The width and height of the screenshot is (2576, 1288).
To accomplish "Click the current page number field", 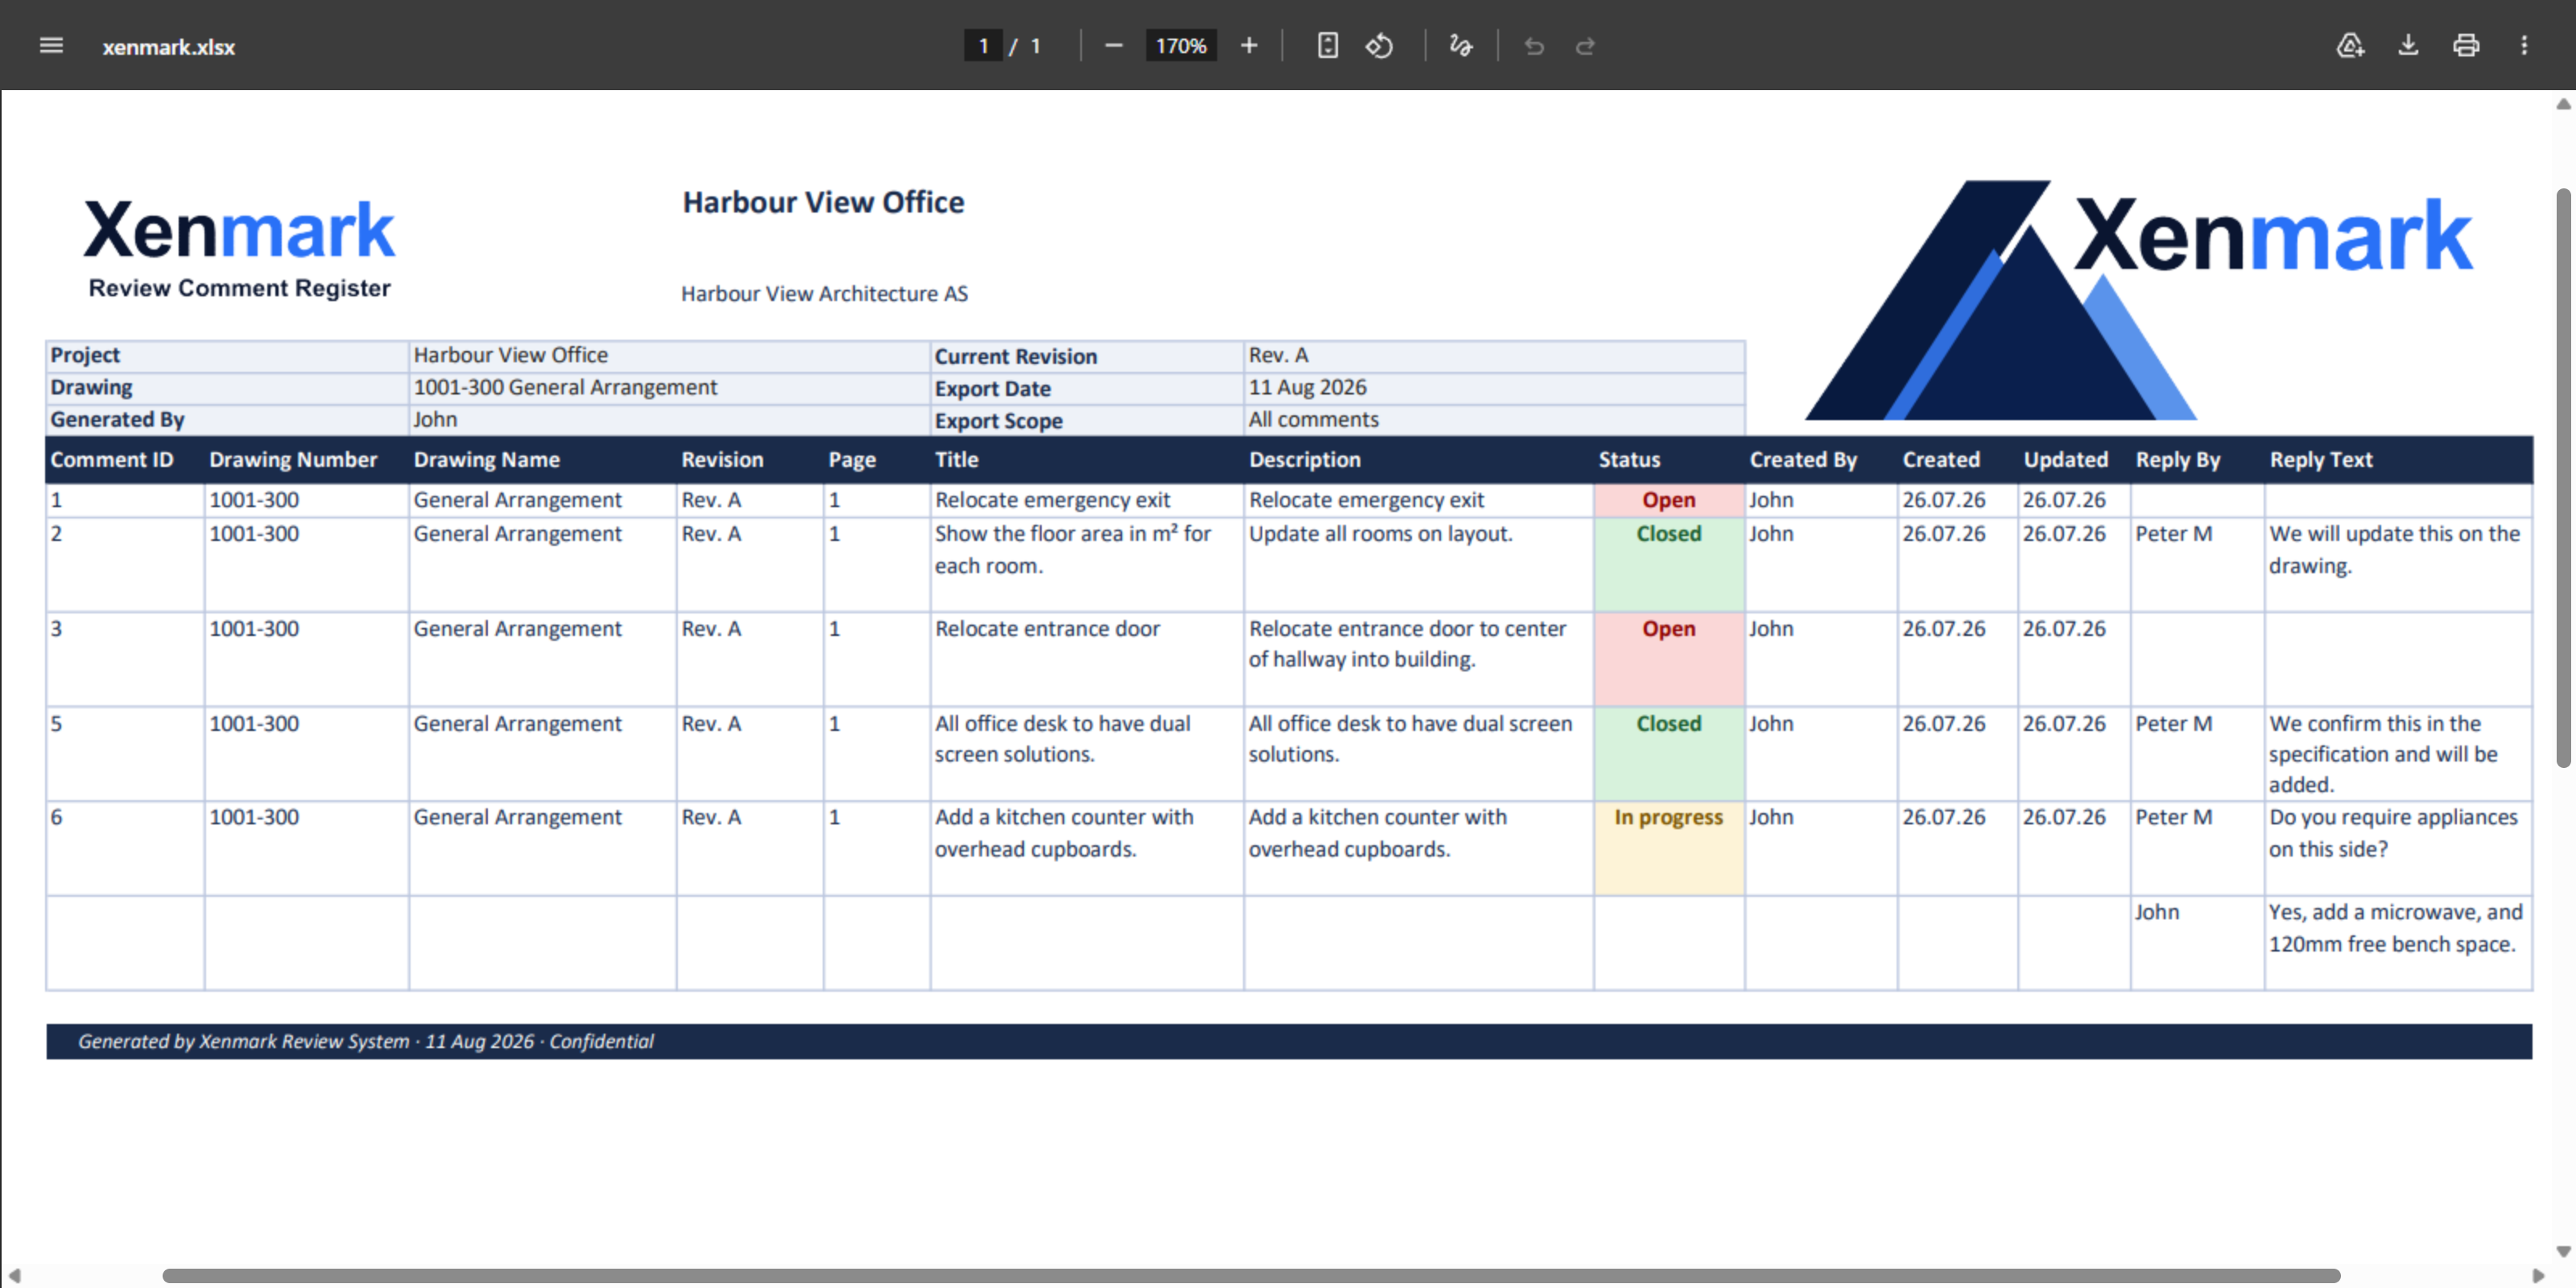I will tap(983, 46).
